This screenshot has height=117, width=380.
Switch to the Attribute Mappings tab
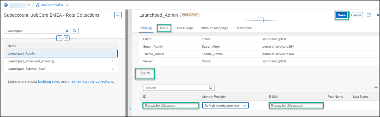(214, 28)
